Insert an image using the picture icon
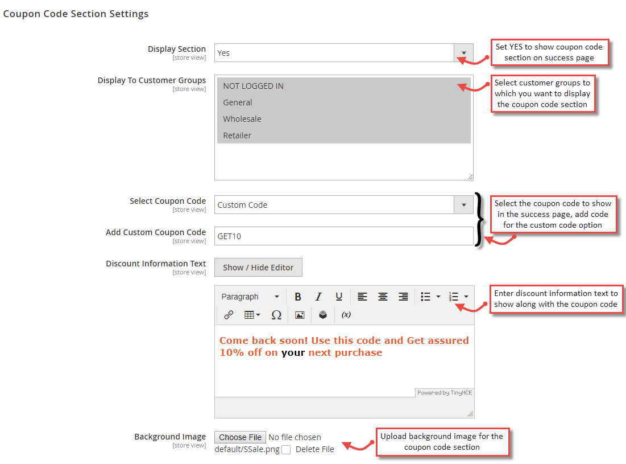Screen dimensions: 626x464 point(300,315)
